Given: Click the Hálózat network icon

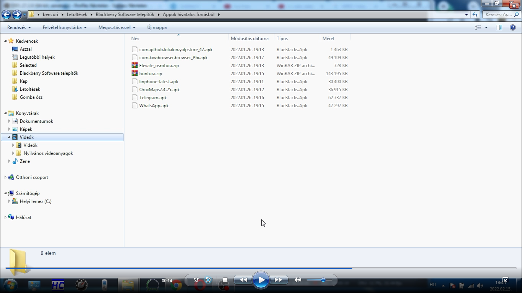Looking at the screenshot, I should 11,217.
